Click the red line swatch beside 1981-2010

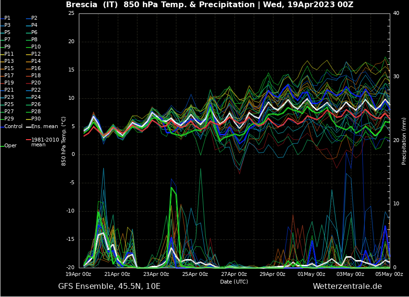point(28,140)
